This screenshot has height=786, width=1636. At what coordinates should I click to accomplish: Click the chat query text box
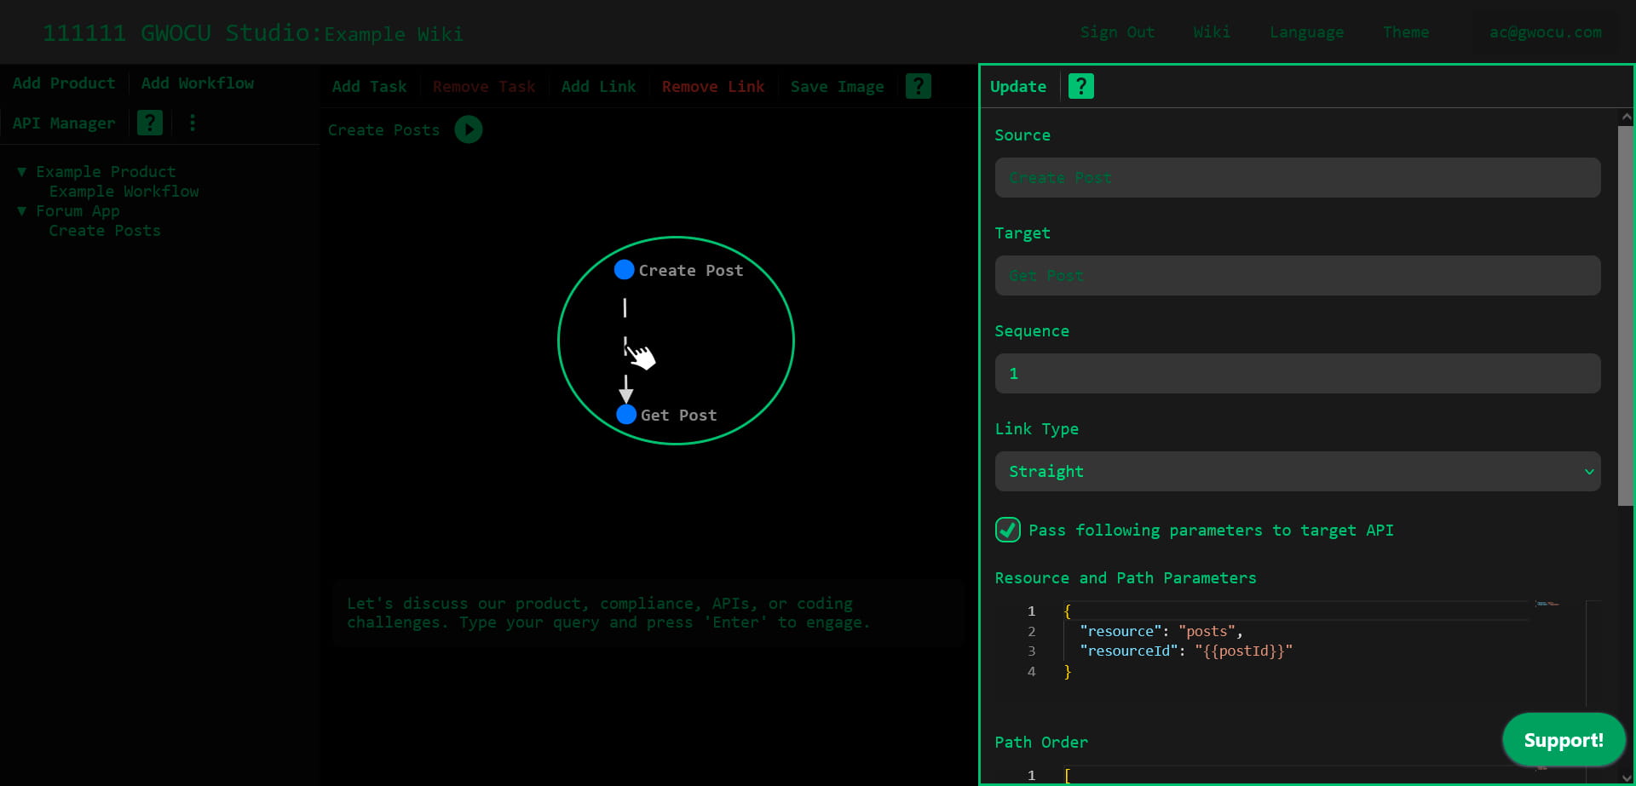tap(648, 613)
